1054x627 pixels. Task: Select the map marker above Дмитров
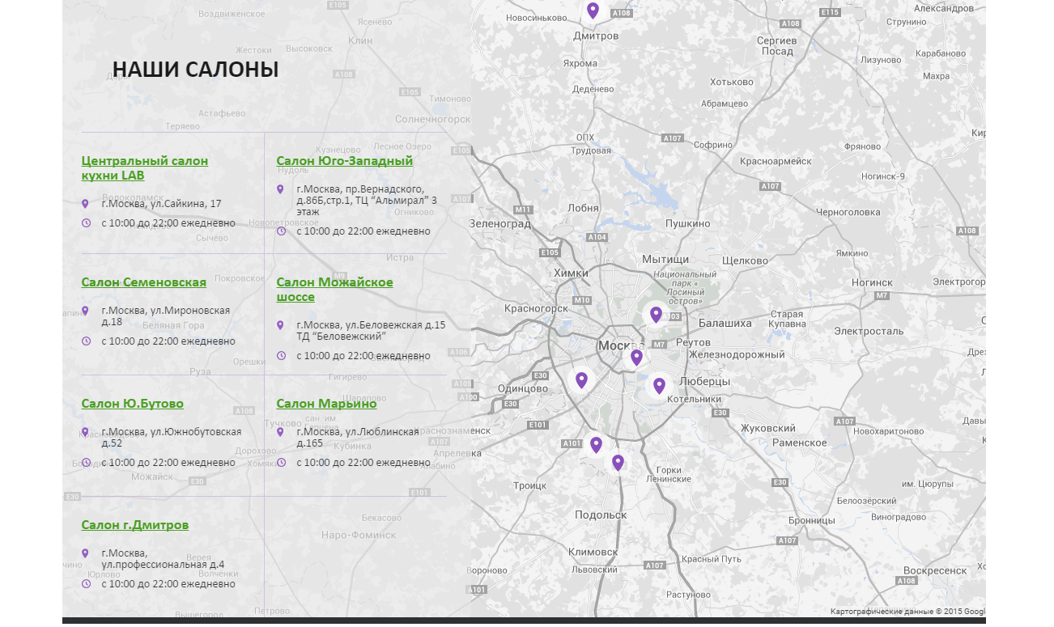point(593,11)
